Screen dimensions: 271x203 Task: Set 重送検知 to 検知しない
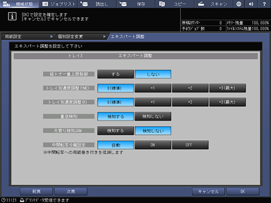153,116
